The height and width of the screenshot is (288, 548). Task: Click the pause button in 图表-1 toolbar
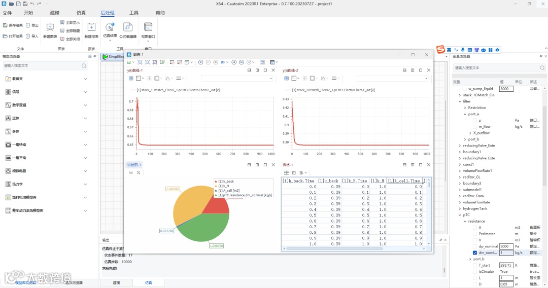(x=208, y=62)
